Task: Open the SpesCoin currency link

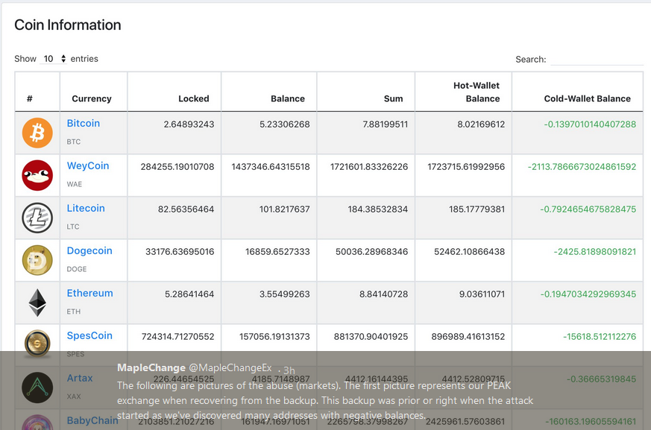Action: pos(89,336)
